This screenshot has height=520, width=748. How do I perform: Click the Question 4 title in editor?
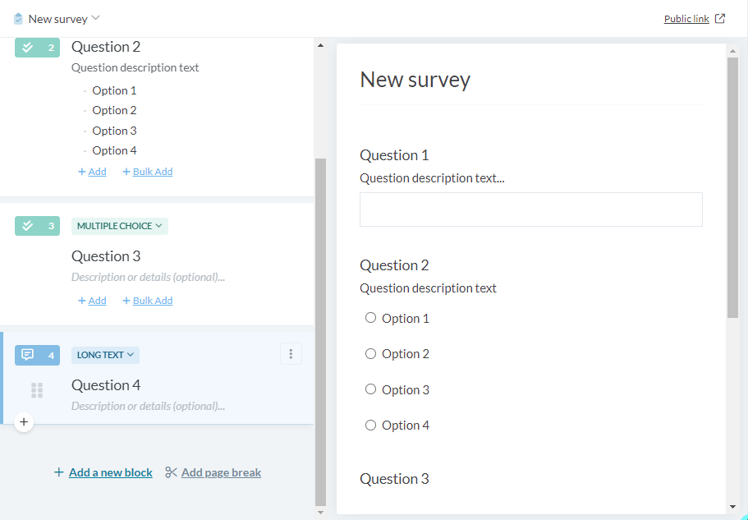(106, 385)
